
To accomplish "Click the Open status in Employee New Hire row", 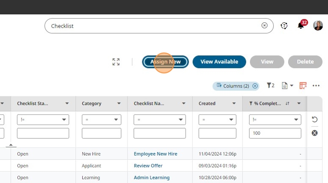I will point(22,154).
